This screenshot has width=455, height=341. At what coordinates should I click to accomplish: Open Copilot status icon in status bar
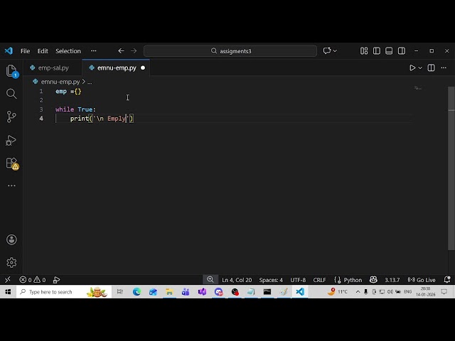click(373, 279)
